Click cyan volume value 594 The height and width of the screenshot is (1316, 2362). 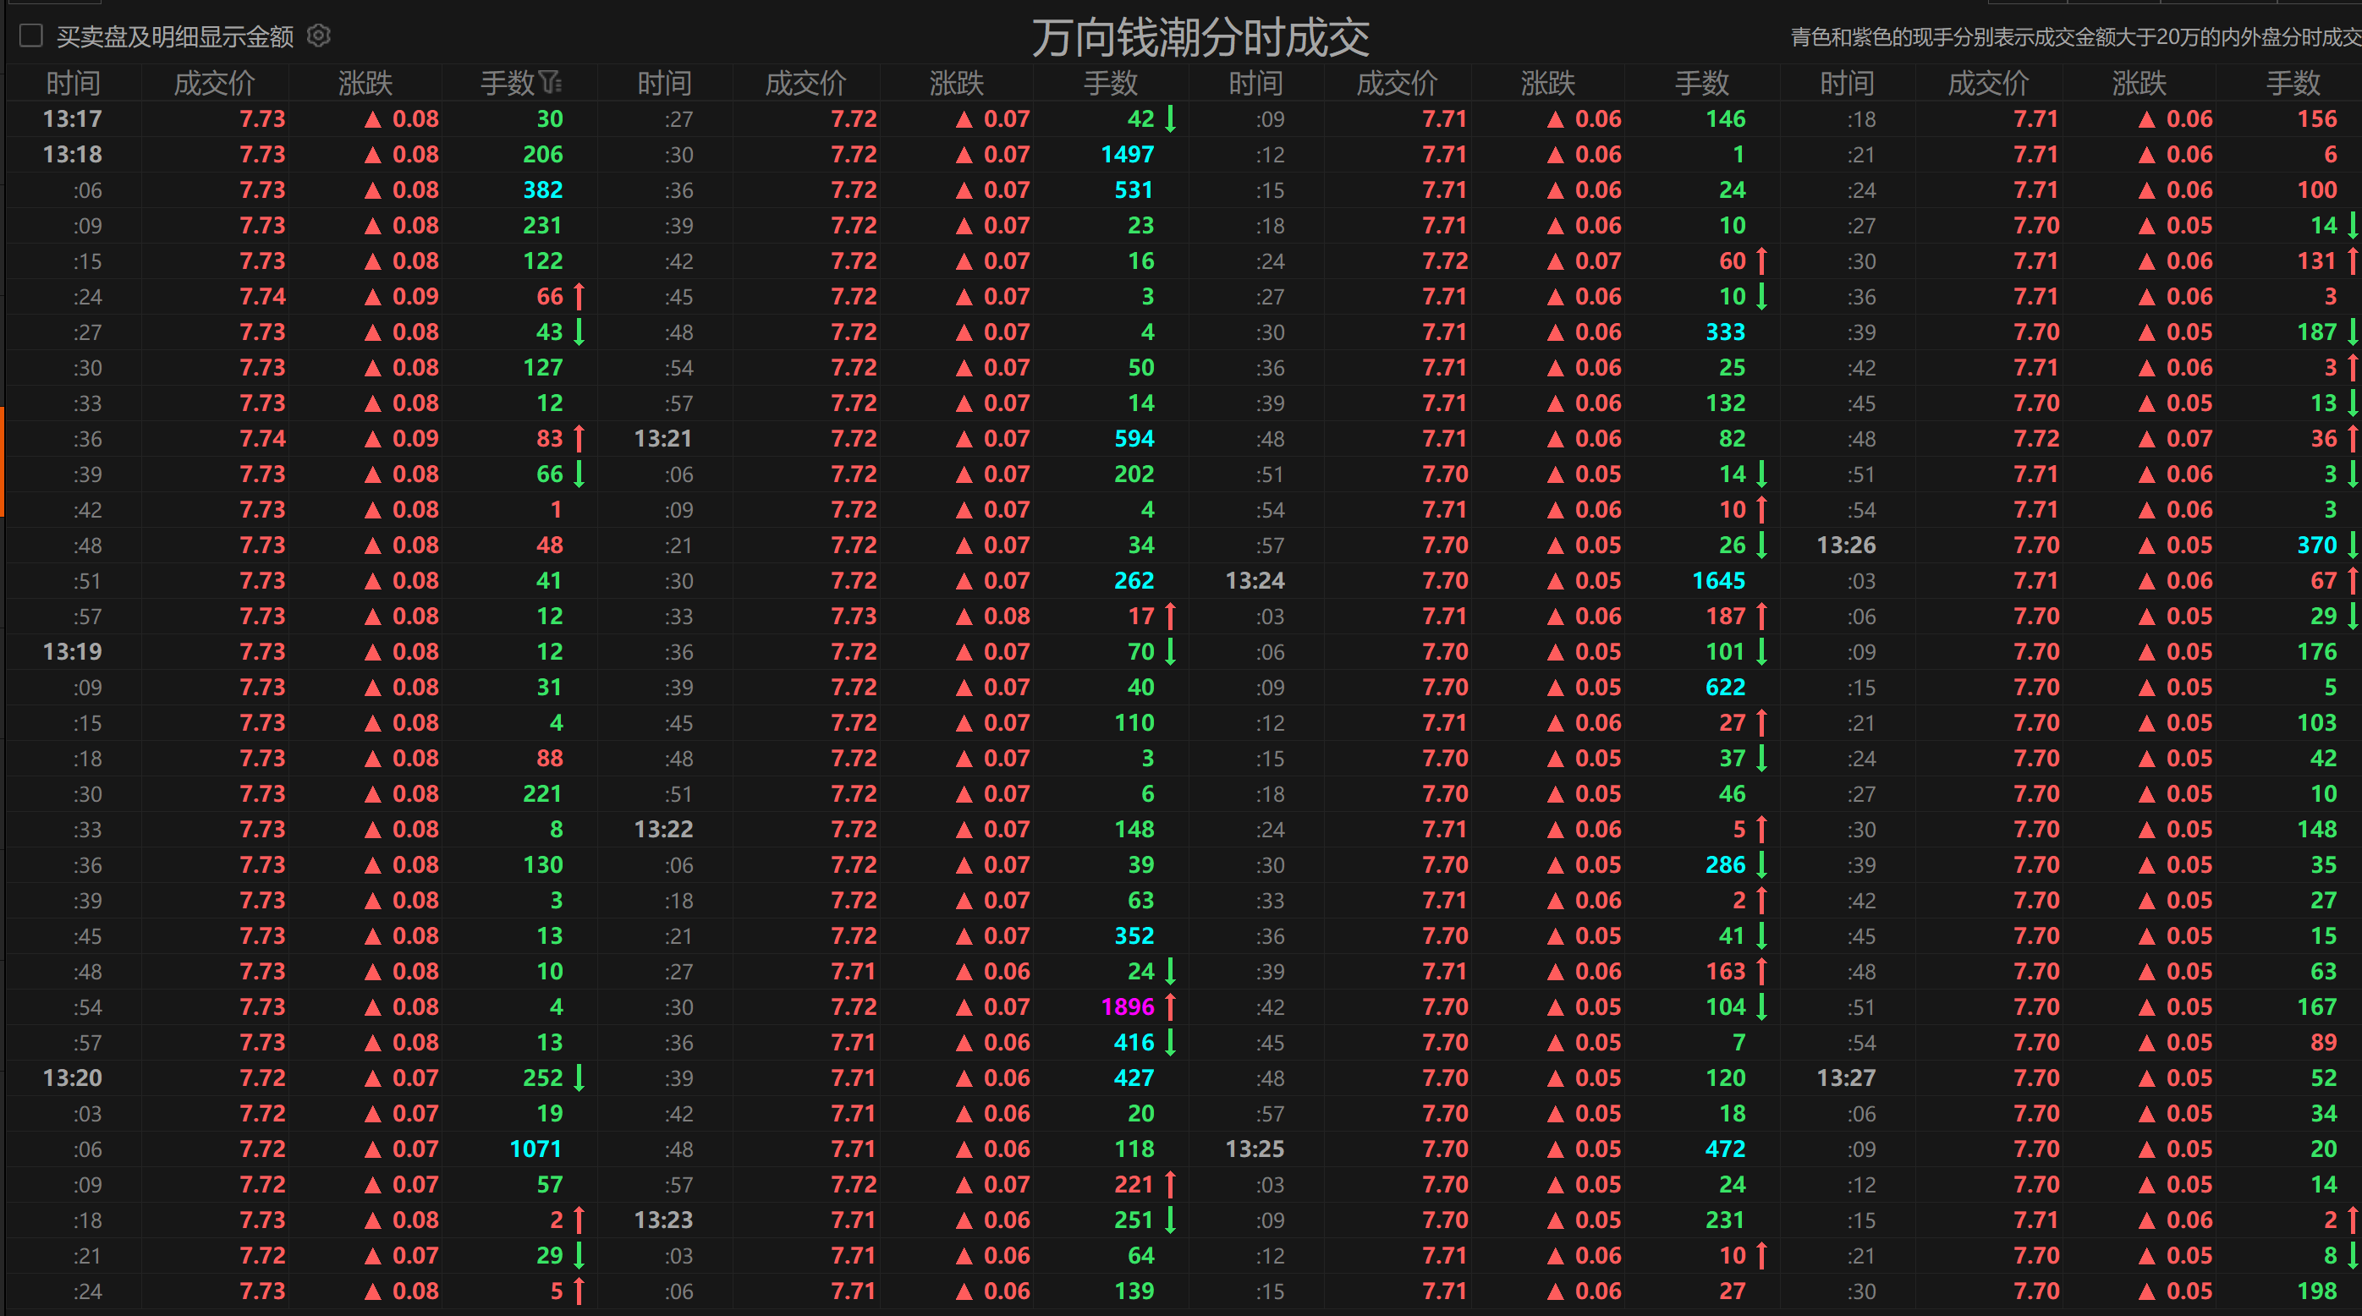(1134, 438)
